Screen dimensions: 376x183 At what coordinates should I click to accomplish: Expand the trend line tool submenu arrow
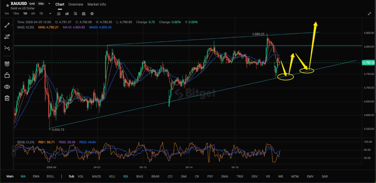pyautogui.click(x=12, y=25)
